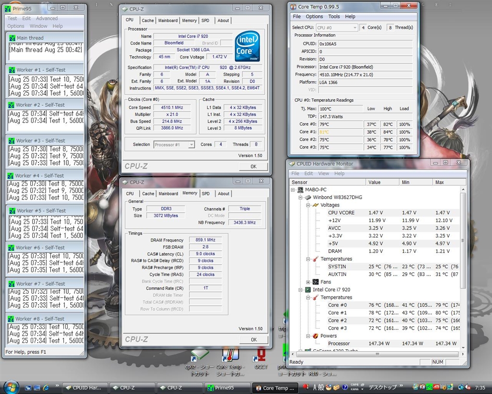The height and width of the screenshot is (394, 492).
Task: Collapse the MABO-PC tree node
Action: (293, 190)
